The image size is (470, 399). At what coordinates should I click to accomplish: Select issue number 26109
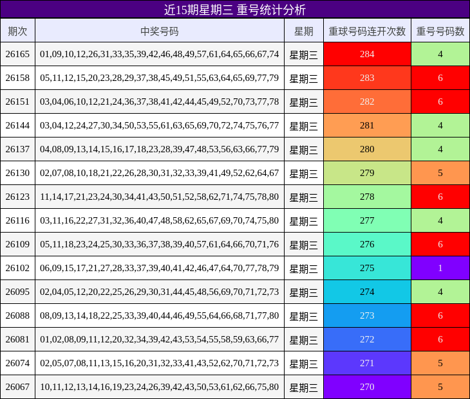(17, 244)
